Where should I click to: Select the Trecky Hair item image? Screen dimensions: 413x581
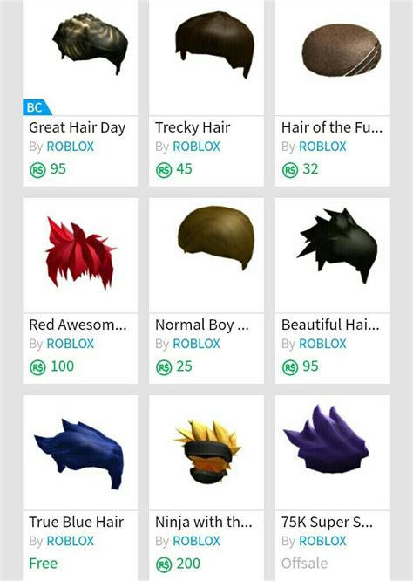click(x=206, y=58)
